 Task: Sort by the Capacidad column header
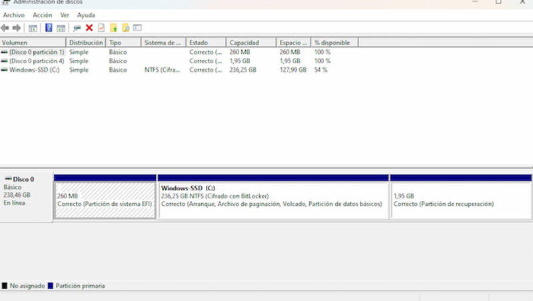coord(251,43)
